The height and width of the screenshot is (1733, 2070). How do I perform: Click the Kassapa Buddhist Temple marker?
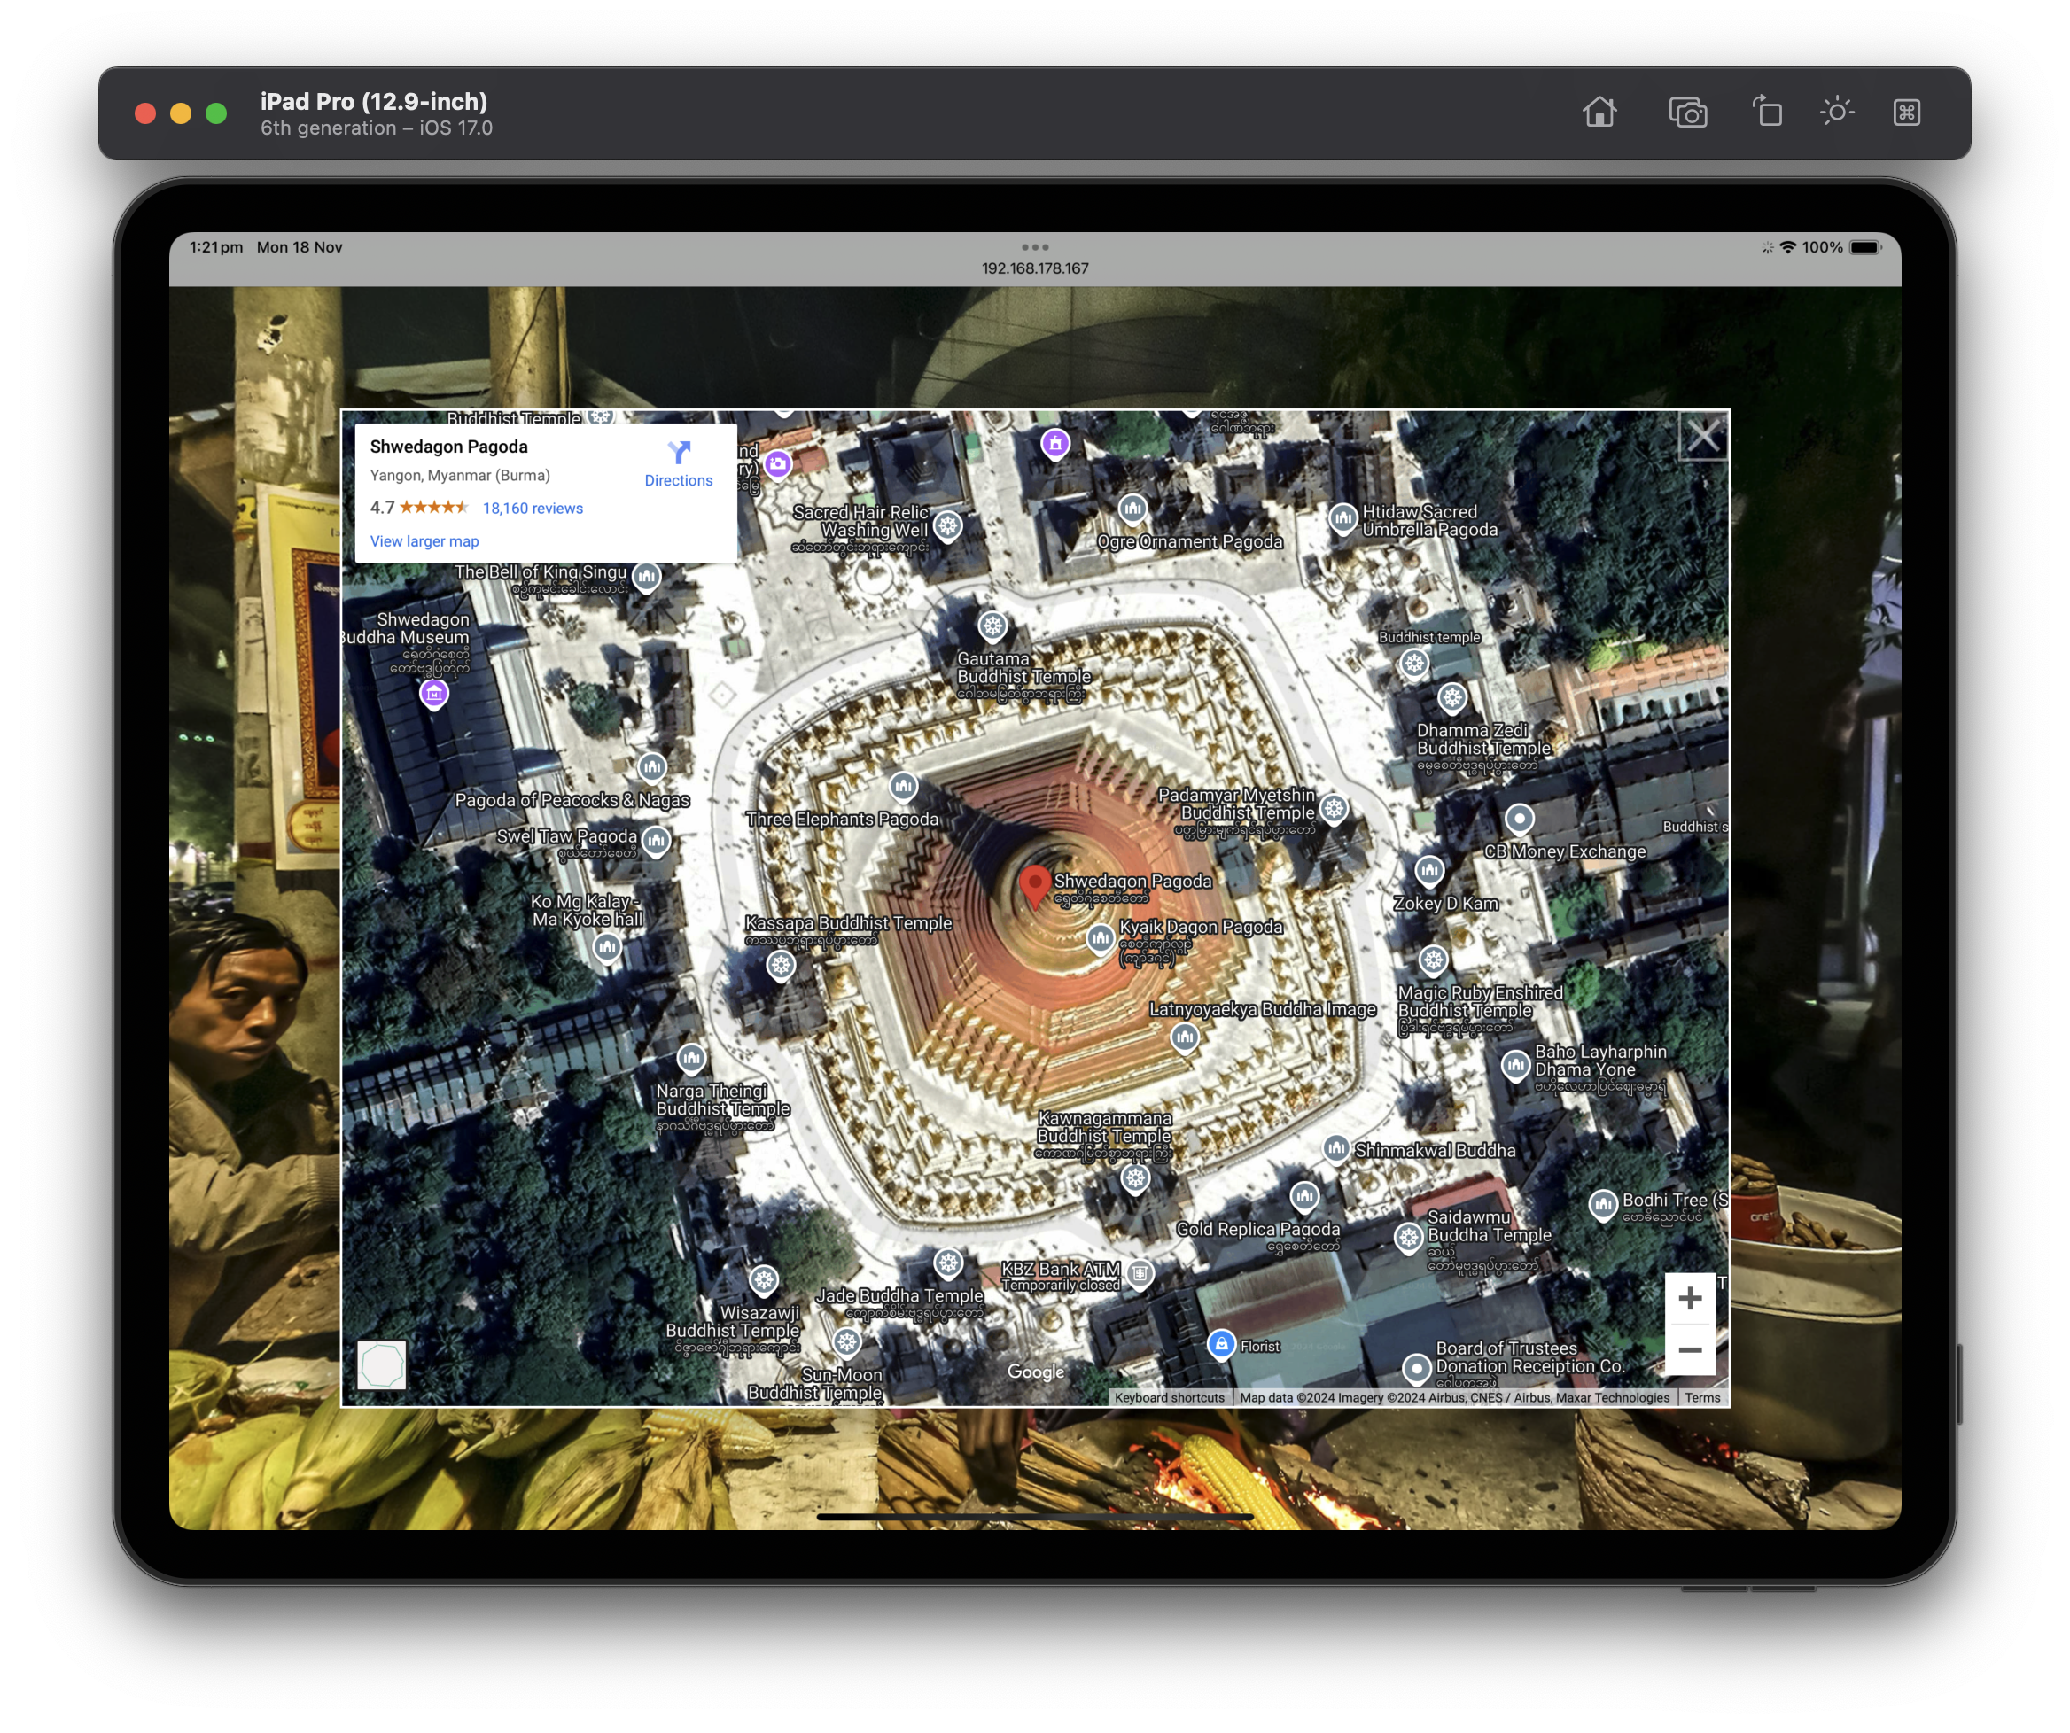781,965
